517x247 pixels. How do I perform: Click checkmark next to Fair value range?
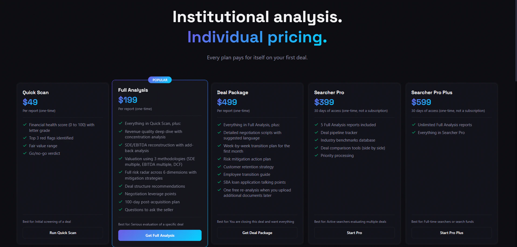pos(25,146)
